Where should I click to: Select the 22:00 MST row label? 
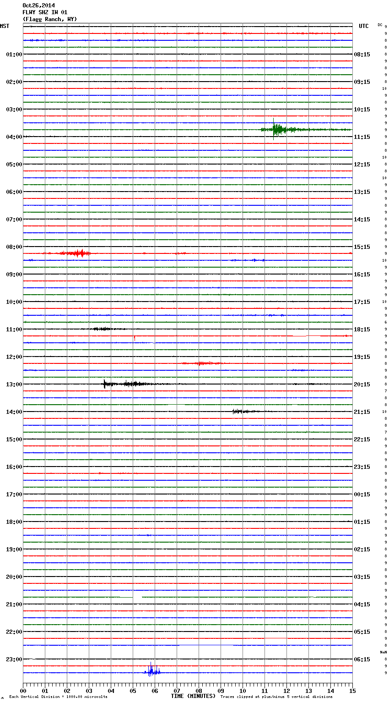click(14, 632)
